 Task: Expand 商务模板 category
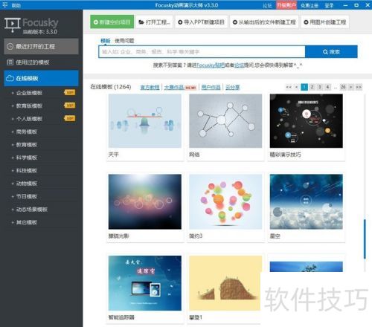coord(26,132)
